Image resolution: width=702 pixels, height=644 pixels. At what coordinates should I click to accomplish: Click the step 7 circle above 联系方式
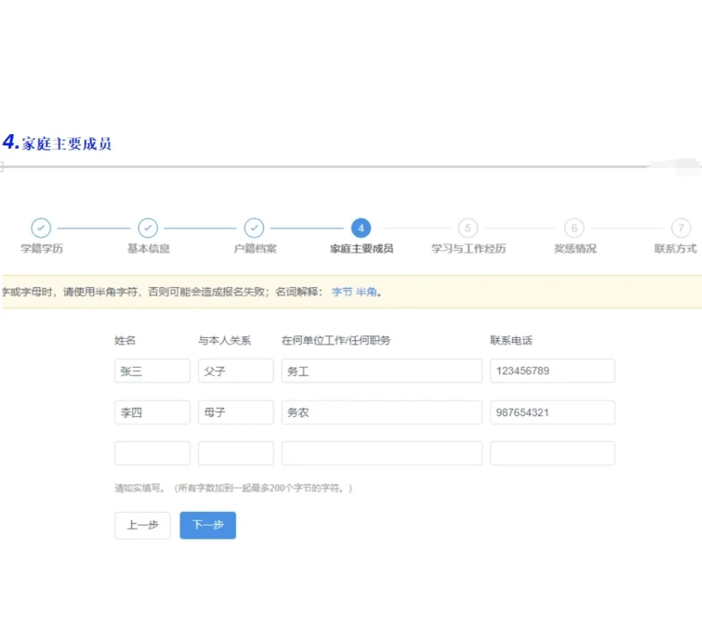[x=681, y=228]
